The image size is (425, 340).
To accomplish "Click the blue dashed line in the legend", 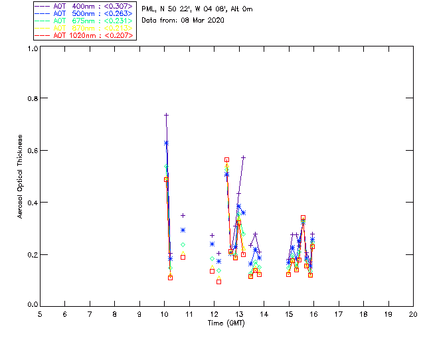I will point(42,13).
